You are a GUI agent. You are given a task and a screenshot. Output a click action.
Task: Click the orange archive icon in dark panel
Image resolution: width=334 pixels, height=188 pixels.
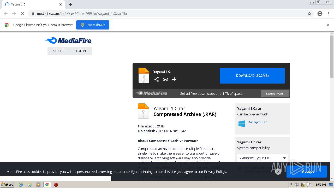point(144,75)
